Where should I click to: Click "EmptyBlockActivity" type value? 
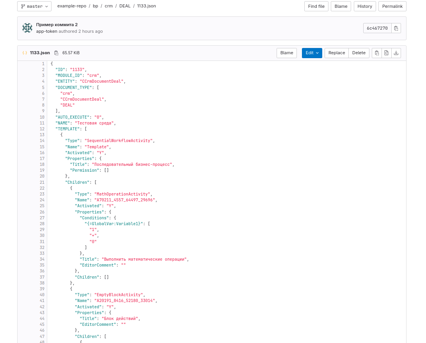pos(119,295)
